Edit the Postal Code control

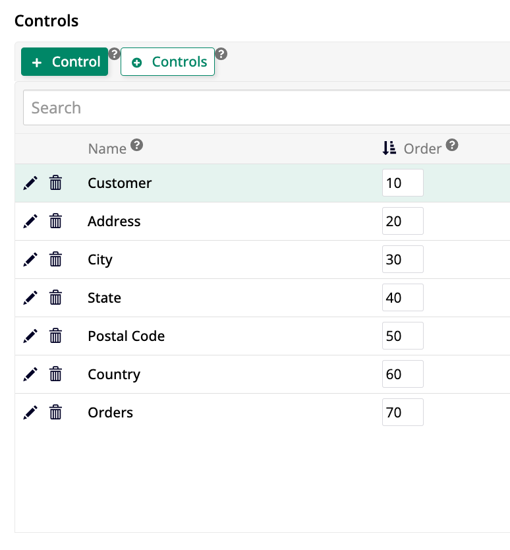pyautogui.click(x=30, y=336)
